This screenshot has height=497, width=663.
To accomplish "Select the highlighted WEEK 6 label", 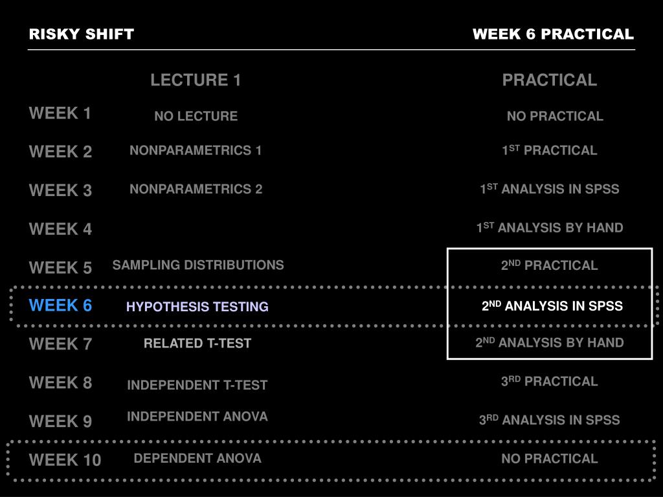I will coord(60,305).
